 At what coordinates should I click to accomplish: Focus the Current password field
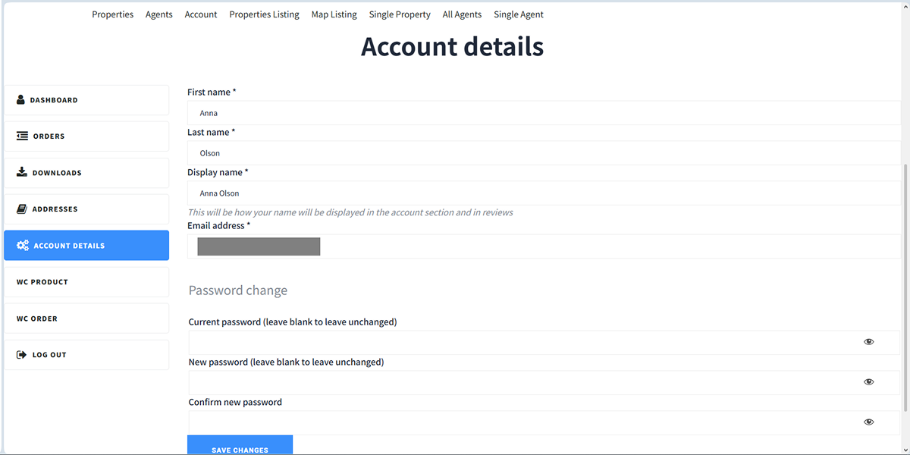click(x=544, y=342)
